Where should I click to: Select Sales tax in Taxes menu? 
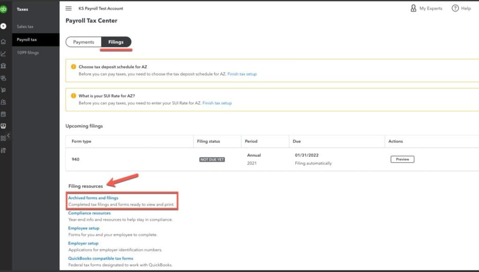(25, 27)
